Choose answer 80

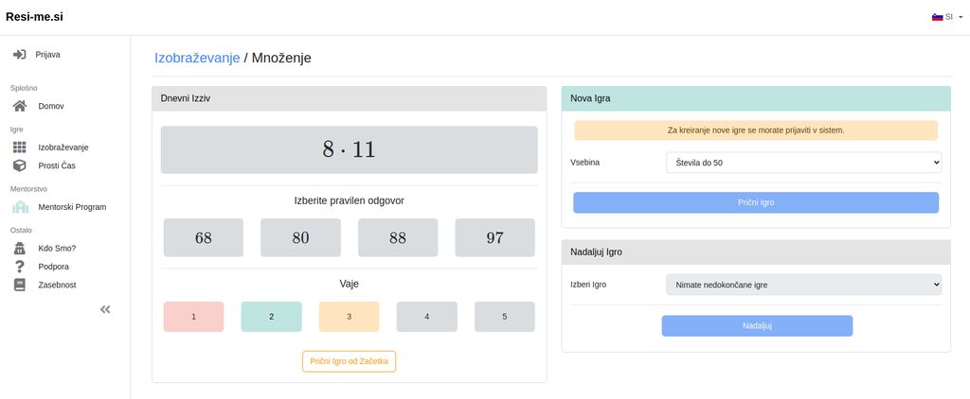coord(300,238)
